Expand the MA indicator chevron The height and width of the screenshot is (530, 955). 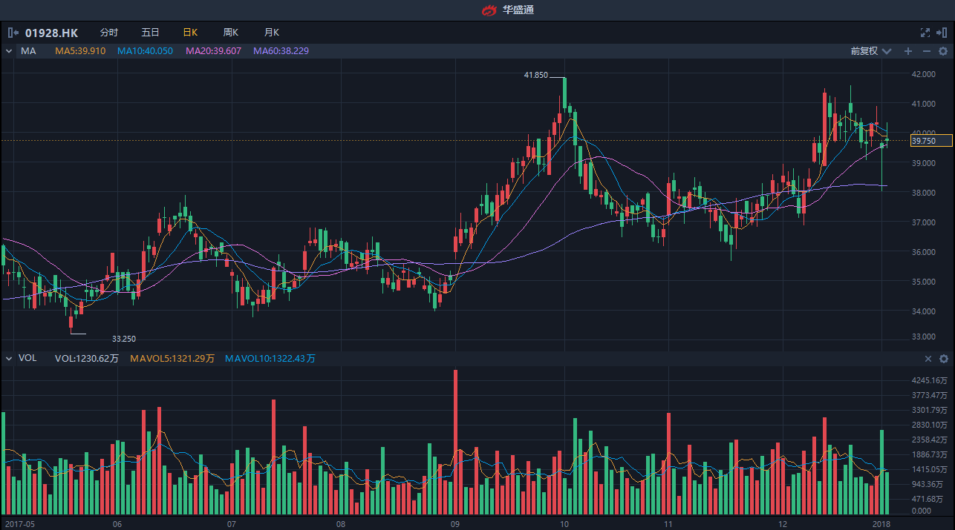coord(9,51)
